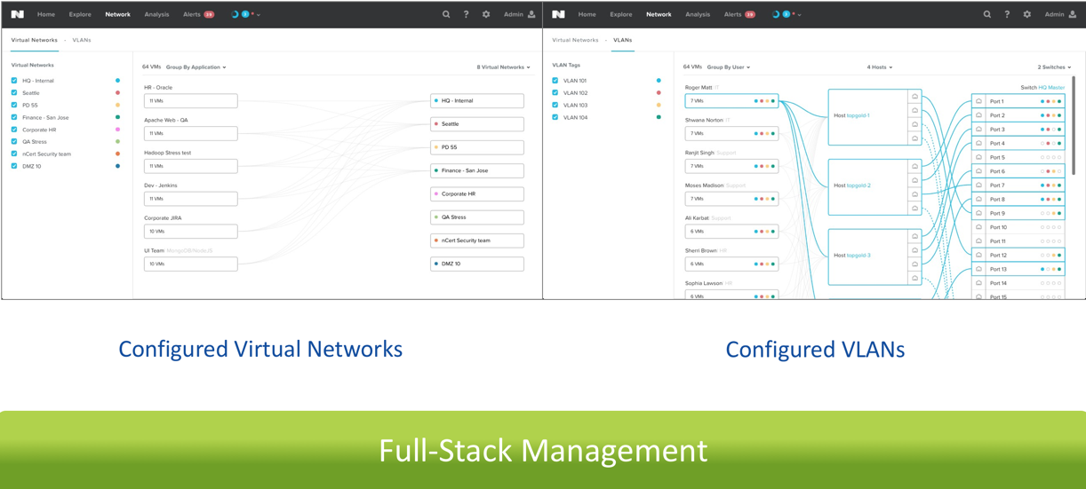This screenshot has width=1086, height=489.
Task: Go to Home in the right window
Action: (587, 14)
